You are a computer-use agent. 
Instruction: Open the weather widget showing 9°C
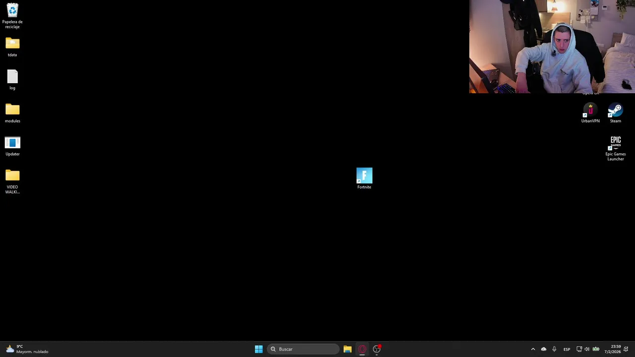[27, 349]
